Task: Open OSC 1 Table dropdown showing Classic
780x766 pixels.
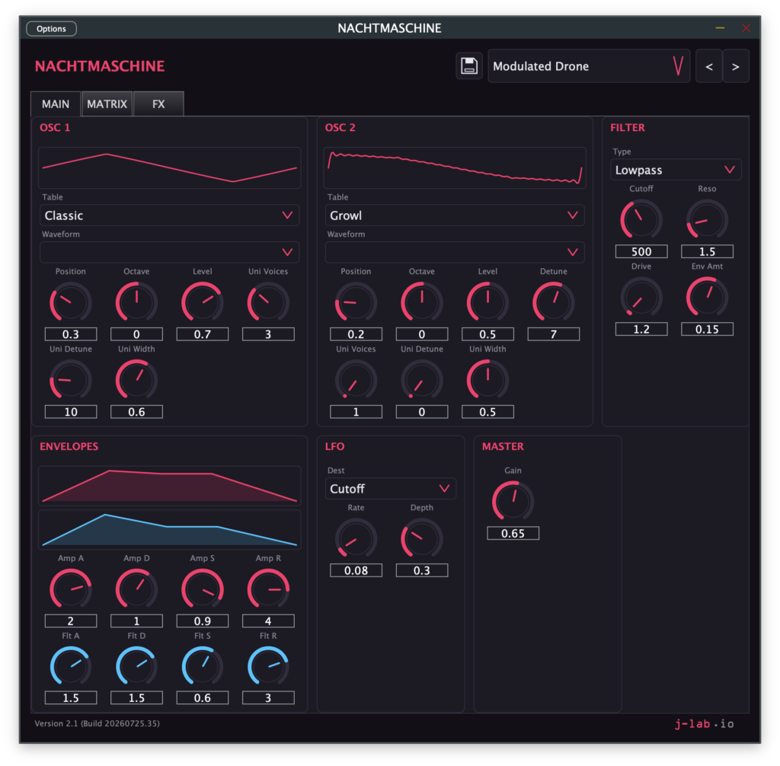Action: (x=169, y=215)
